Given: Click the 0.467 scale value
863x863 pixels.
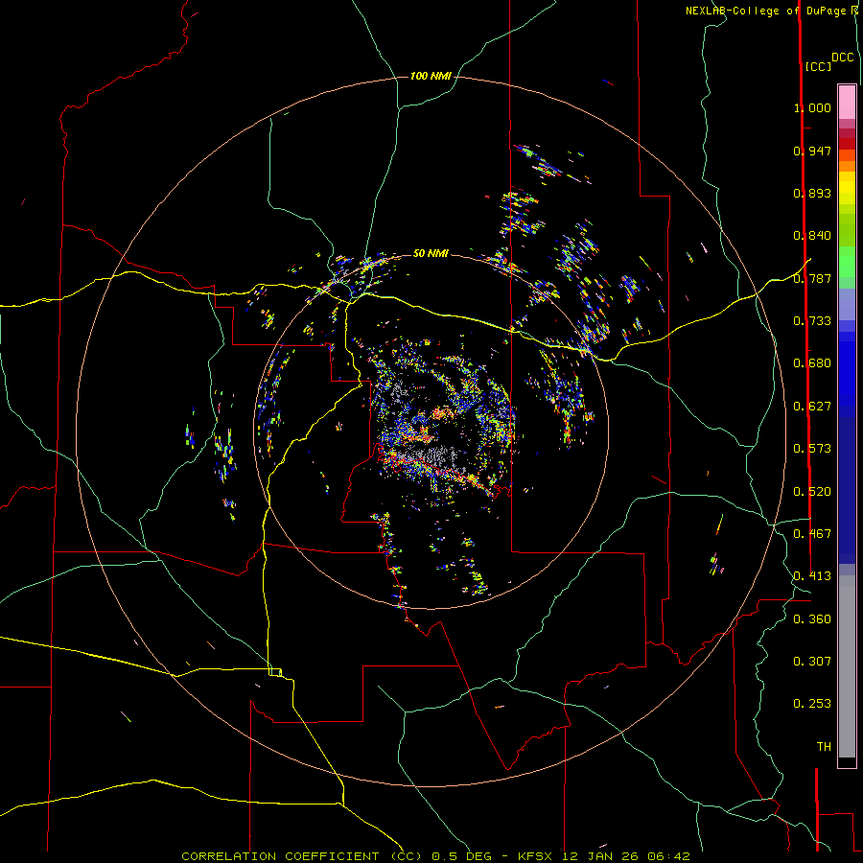Looking at the screenshot, I should 812,534.
